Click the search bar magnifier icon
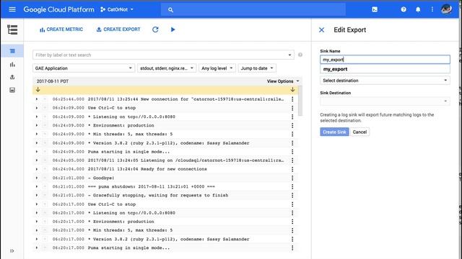Screen dimensions: 462x259 (170, 9)
